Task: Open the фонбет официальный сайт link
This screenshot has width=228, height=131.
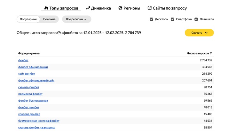Action: [x=36, y=80]
